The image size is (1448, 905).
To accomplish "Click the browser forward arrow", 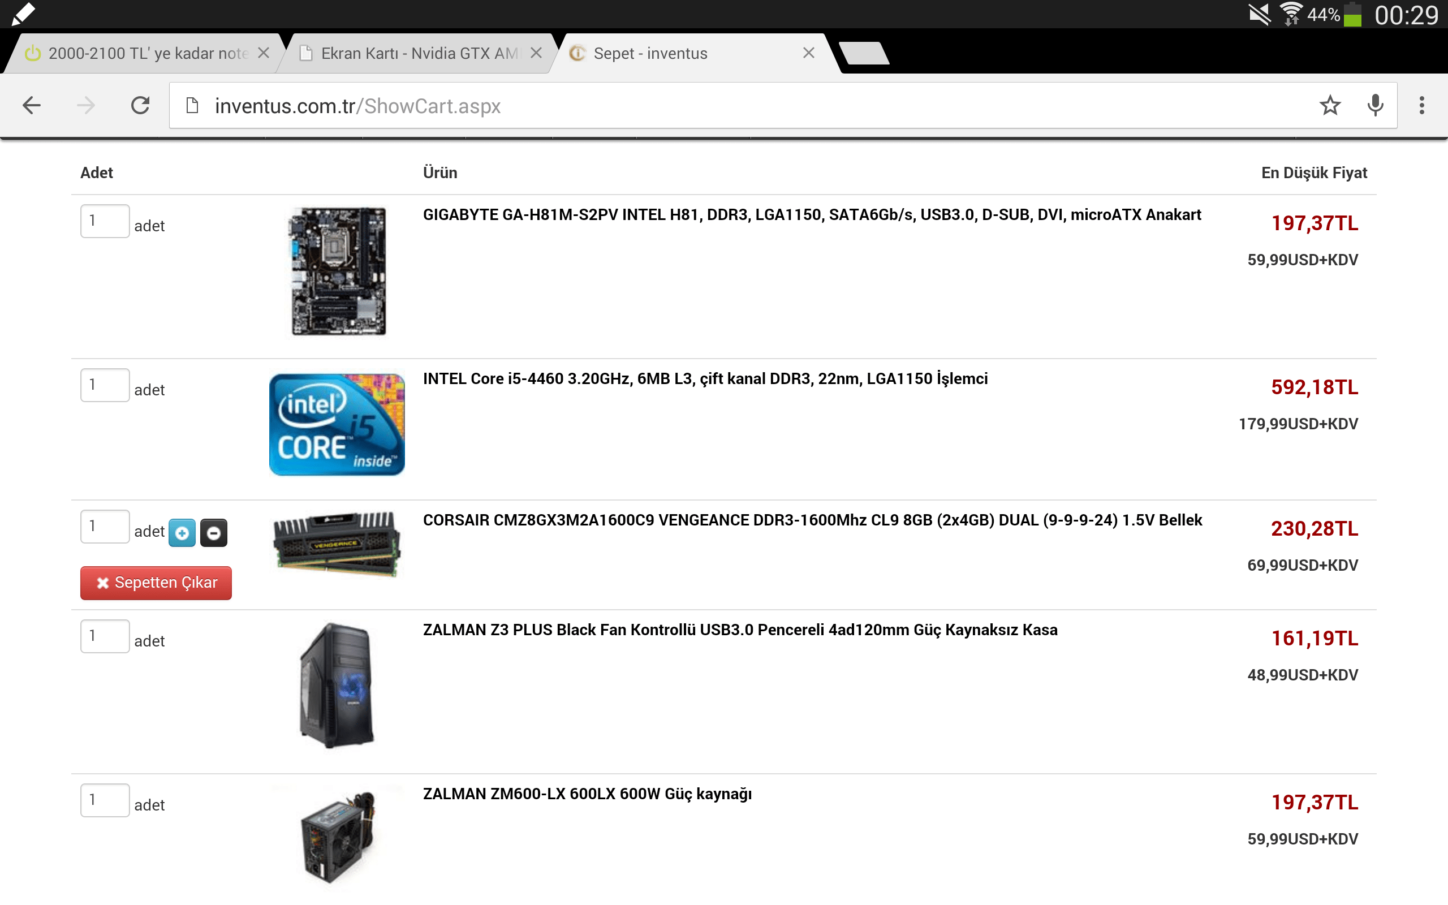I will [86, 106].
